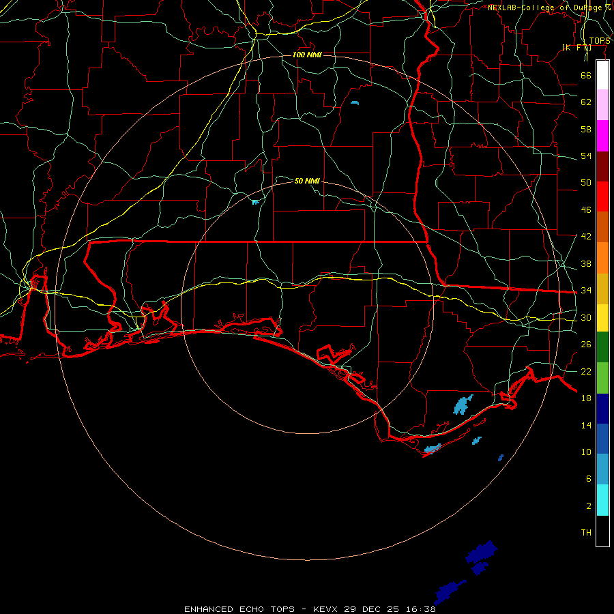
Task: Click the "34" legend value
Action: (586, 290)
